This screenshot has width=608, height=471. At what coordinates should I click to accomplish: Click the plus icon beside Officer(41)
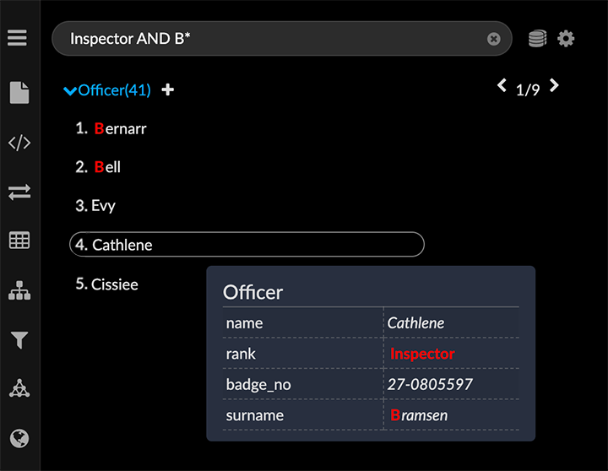(x=168, y=89)
